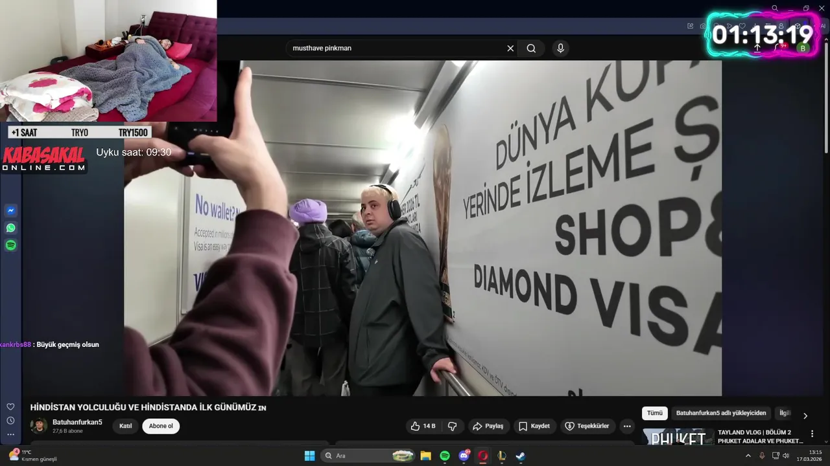This screenshot has height=466, width=830.
Task: Open network icon in system tray
Action: 776,456
